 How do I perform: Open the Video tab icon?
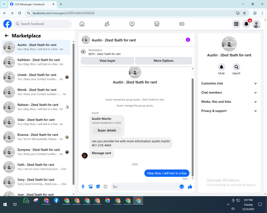[132, 24]
